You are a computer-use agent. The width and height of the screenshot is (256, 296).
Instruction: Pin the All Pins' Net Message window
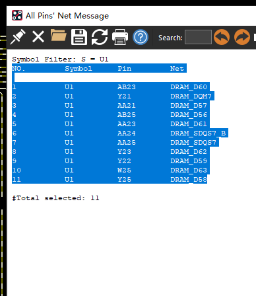18,37
